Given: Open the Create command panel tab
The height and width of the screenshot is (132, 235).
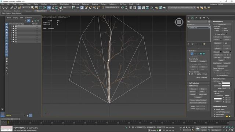Looking at the screenshot, I should 188,18.
